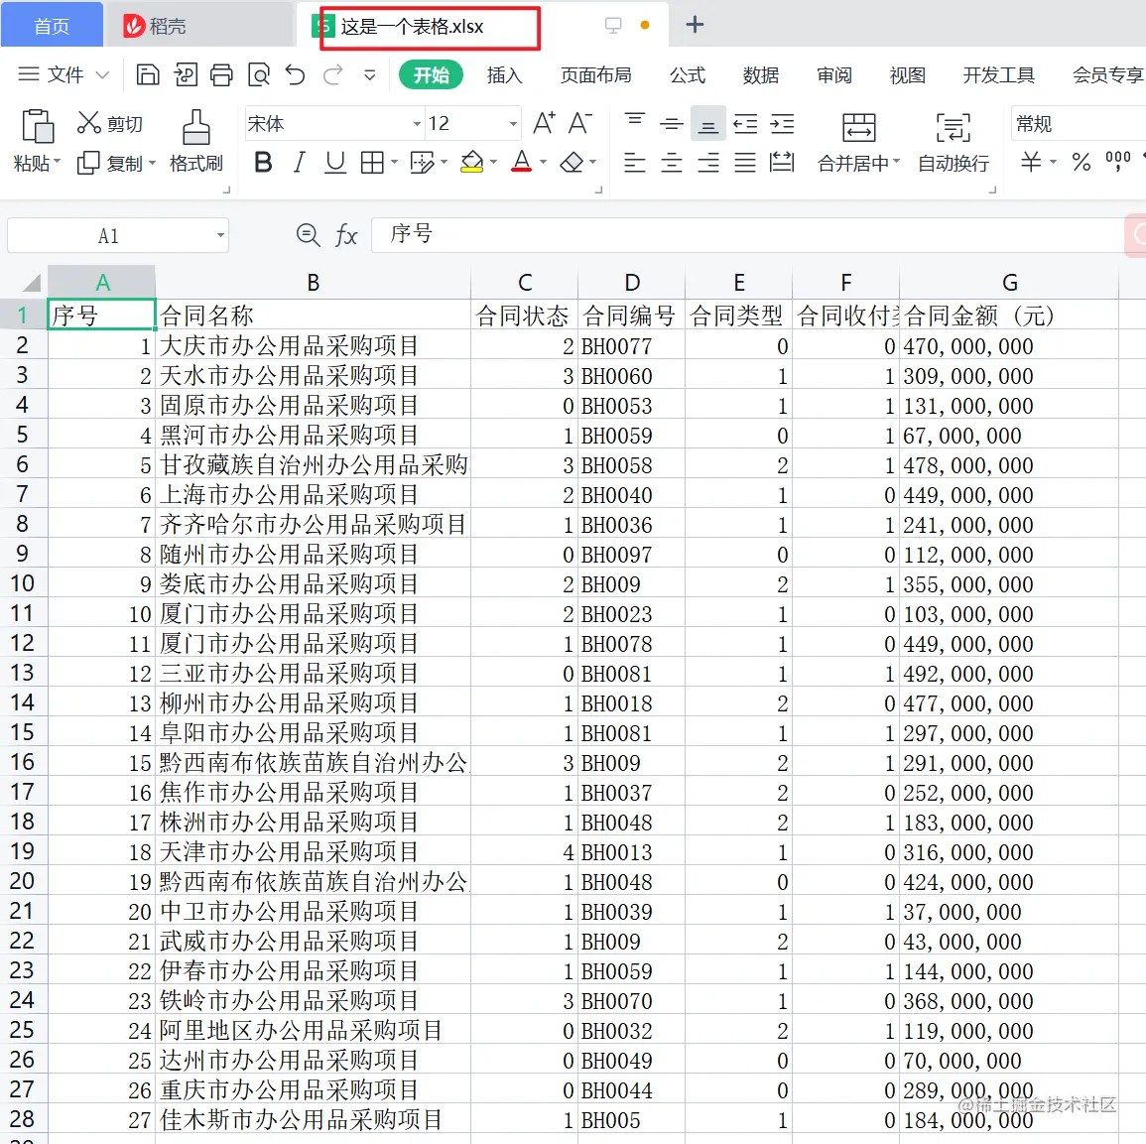Pick red font color A swatch
The height and width of the screenshot is (1144, 1146).
coord(521,162)
